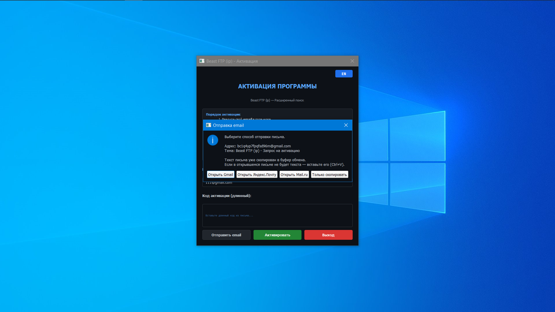Select the Открыть Mail.ru button
The height and width of the screenshot is (312, 555).
pyautogui.click(x=294, y=174)
